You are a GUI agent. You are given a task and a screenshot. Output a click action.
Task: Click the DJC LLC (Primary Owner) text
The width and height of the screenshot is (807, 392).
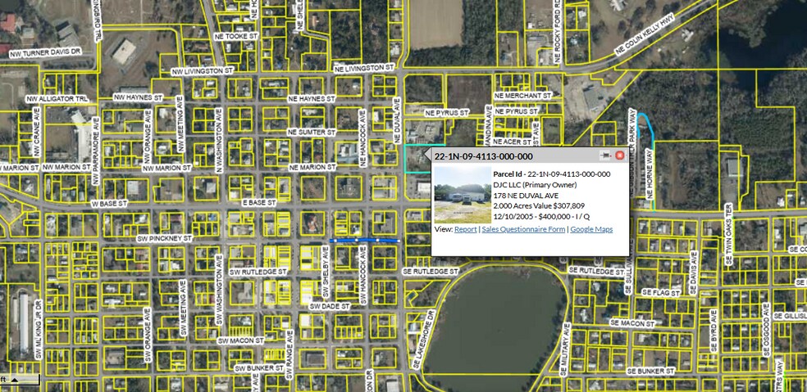point(535,184)
